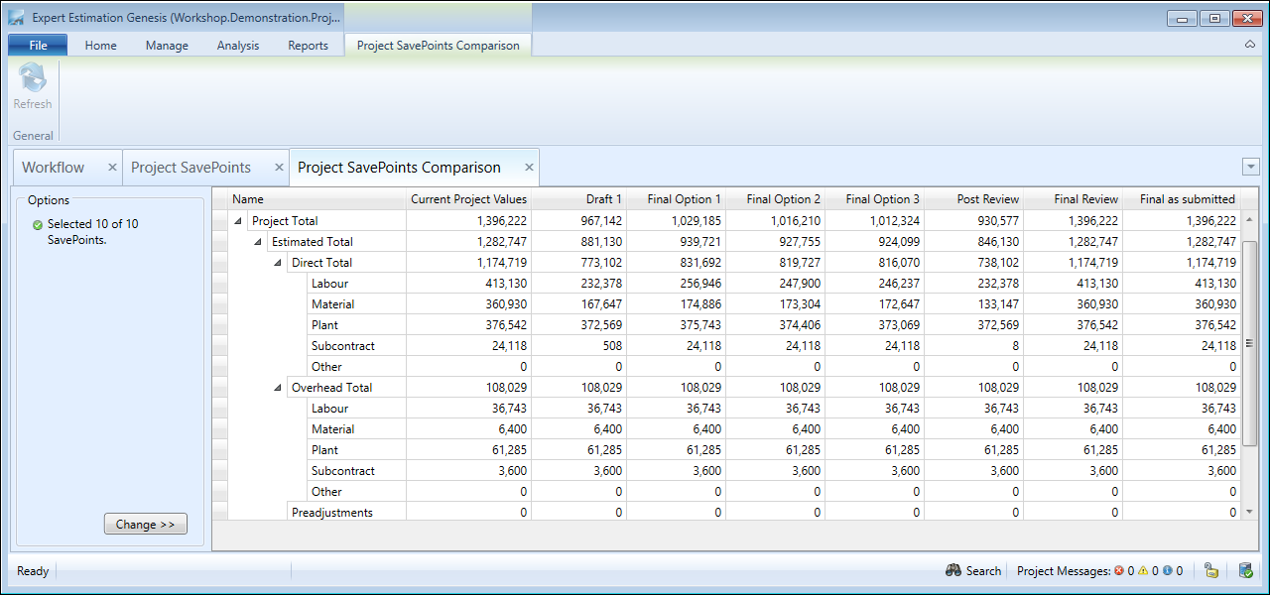Open the document tabs list dropdown
This screenshot has height=595, width=1270.
click(1250, 168)
